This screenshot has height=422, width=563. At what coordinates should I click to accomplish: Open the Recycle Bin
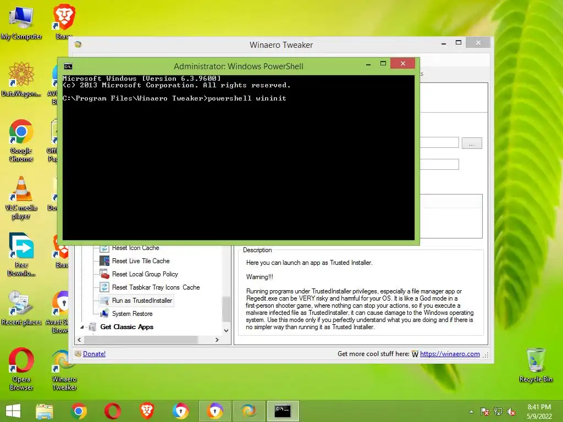(x=536, y=365)
